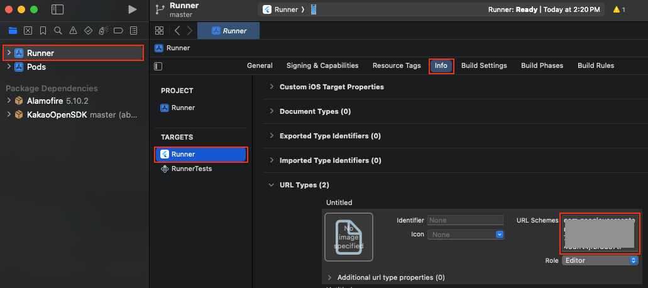Open the Debug navigator icon
This screenshot has width=648, height=288.
[x=103, y=30]
